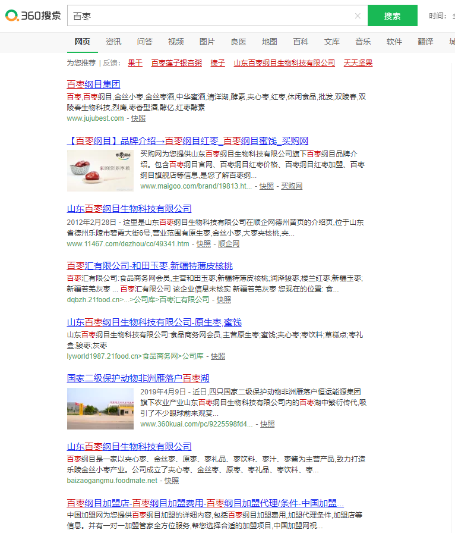Click URL www.maigoo.com/brand/19813.ht...
The height and width of the screenshot is (533, 455).
196,186
